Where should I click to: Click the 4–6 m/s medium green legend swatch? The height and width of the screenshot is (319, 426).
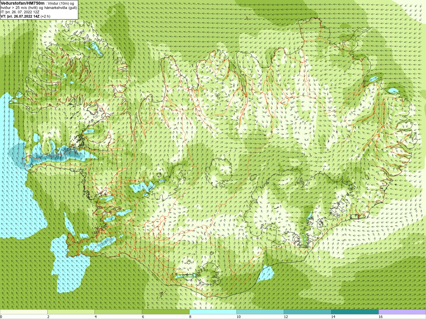(118, 312)
